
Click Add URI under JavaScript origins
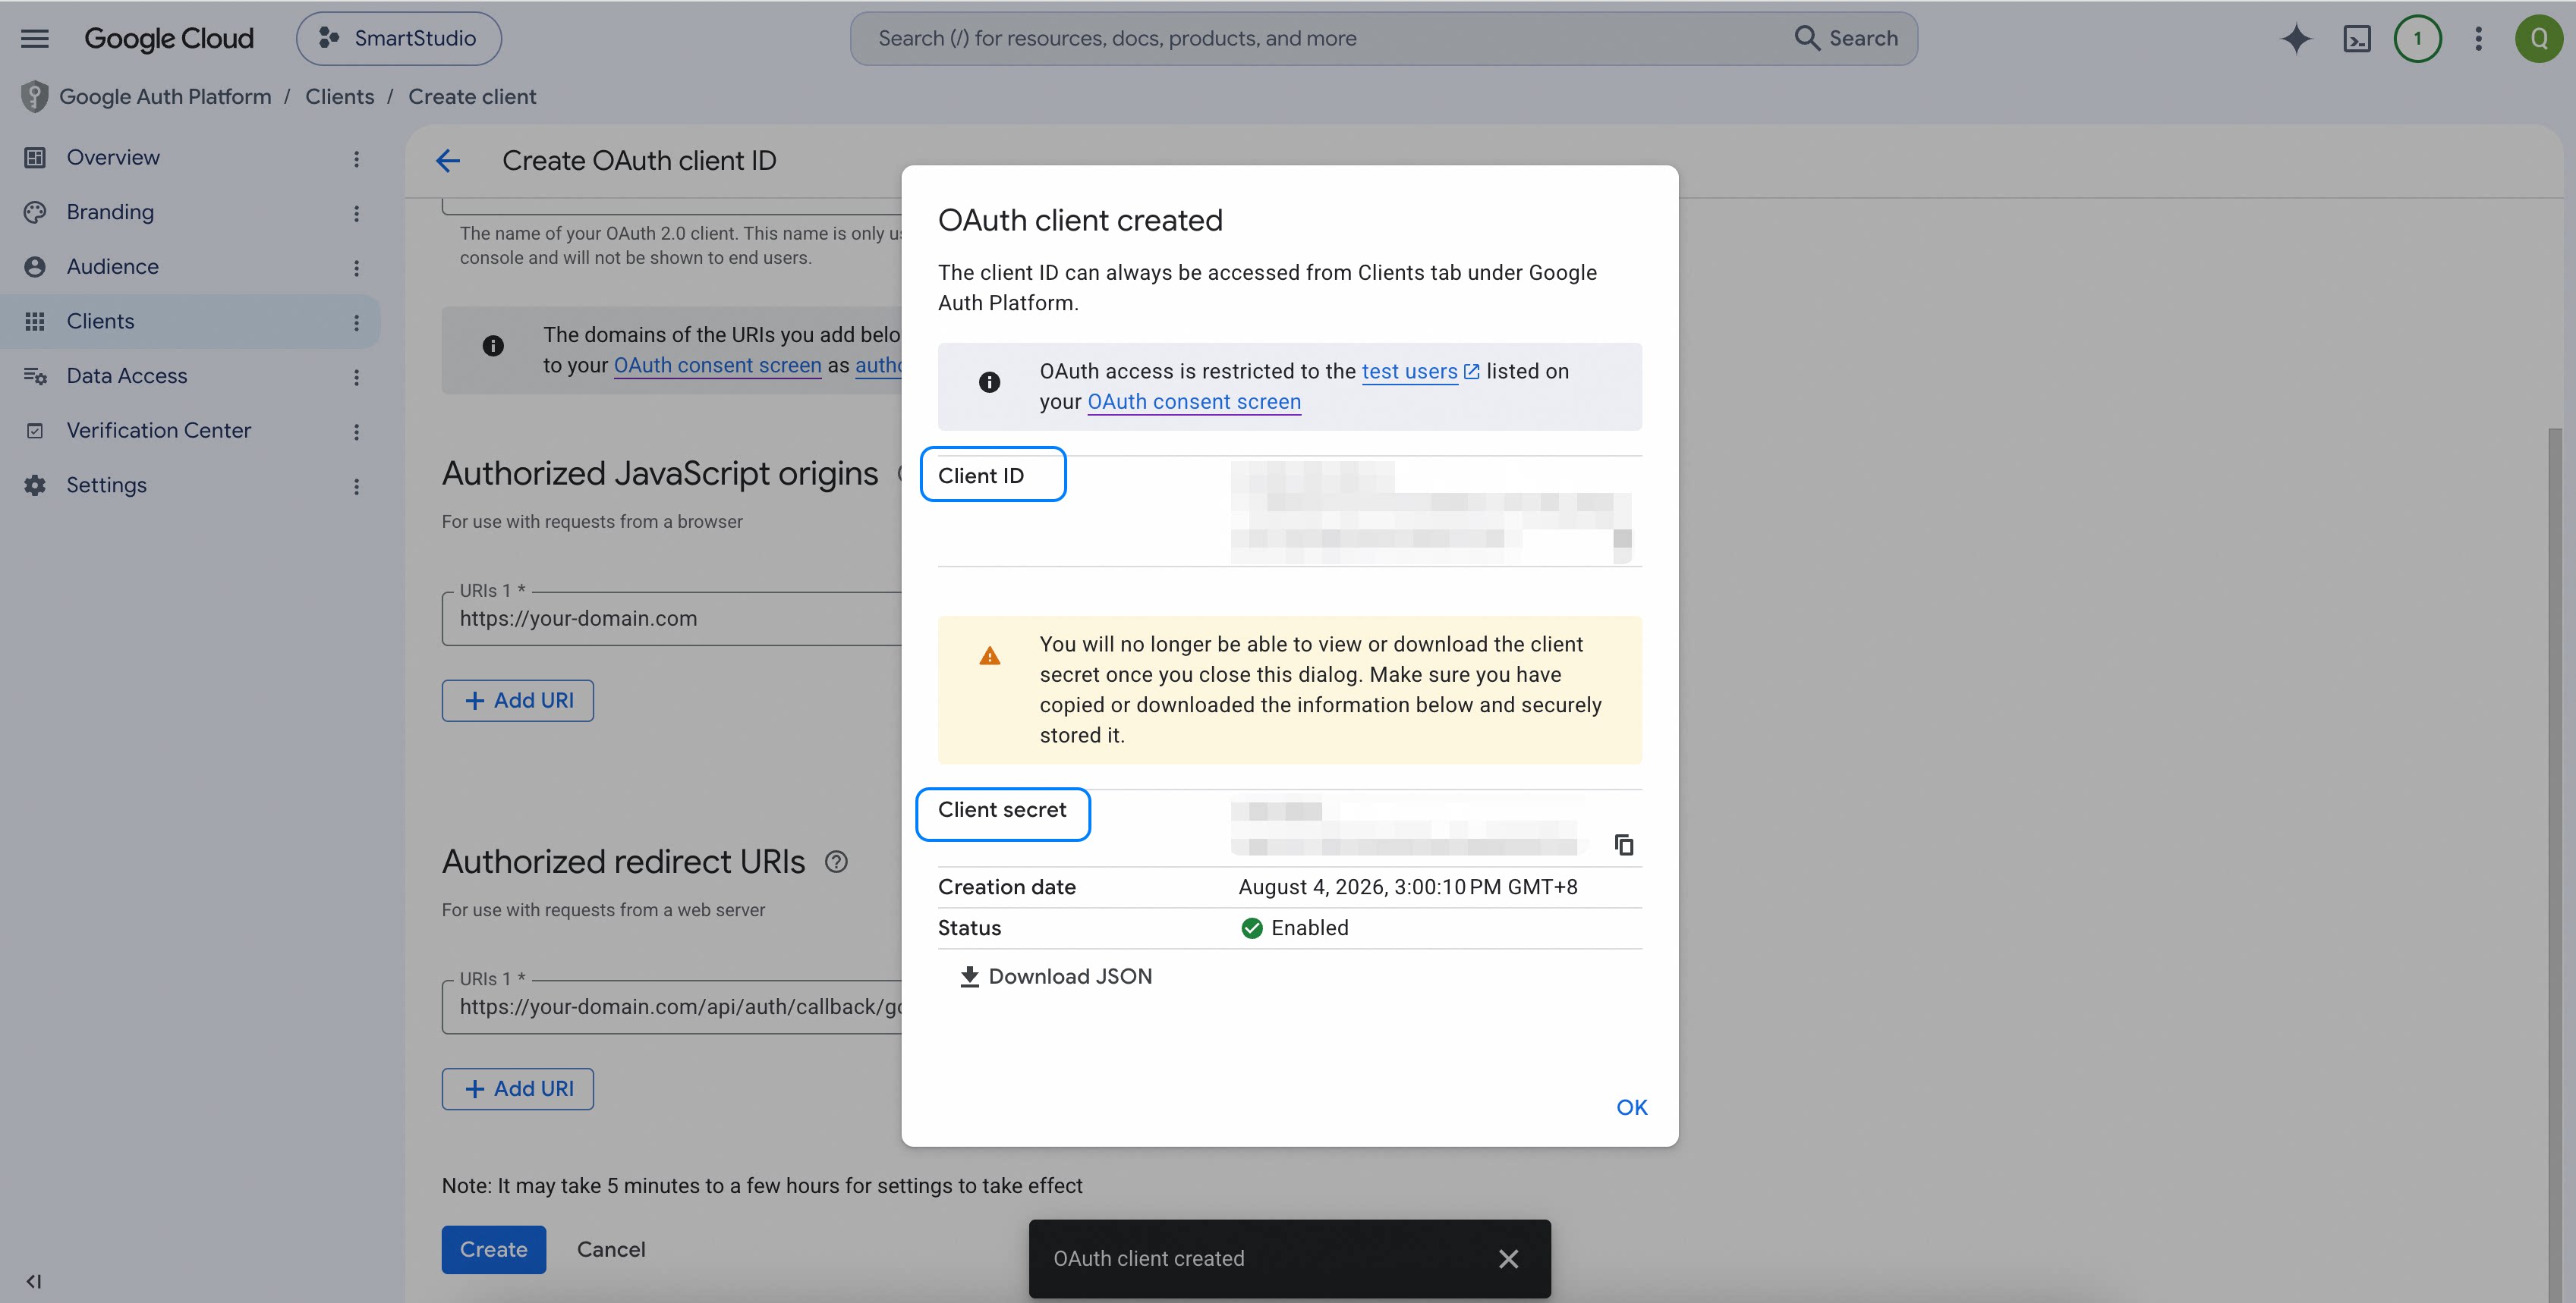point(518,701)
